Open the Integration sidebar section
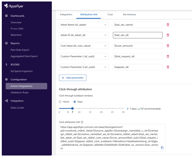 coord(17,101)
